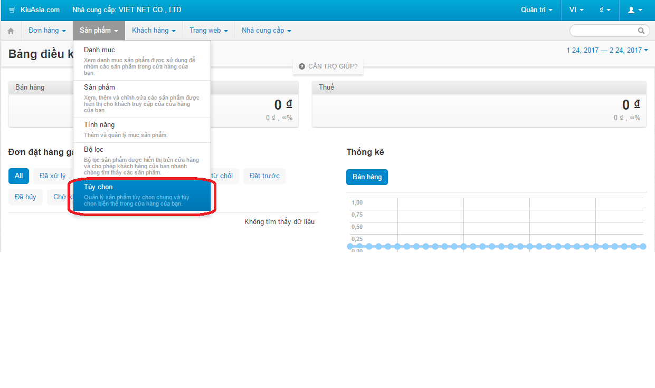Click the question mark help icon
This screenshot has height=388, width=655.
pos(302,66)
